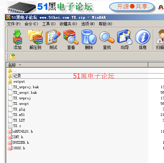Click the TX.m51 file icon
Viewport: 164px width, 163px height.
click(10, 115)
